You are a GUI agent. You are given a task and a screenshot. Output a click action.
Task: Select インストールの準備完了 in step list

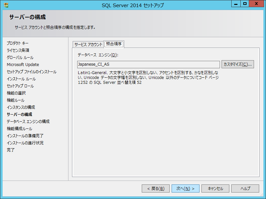coord(25,136)
